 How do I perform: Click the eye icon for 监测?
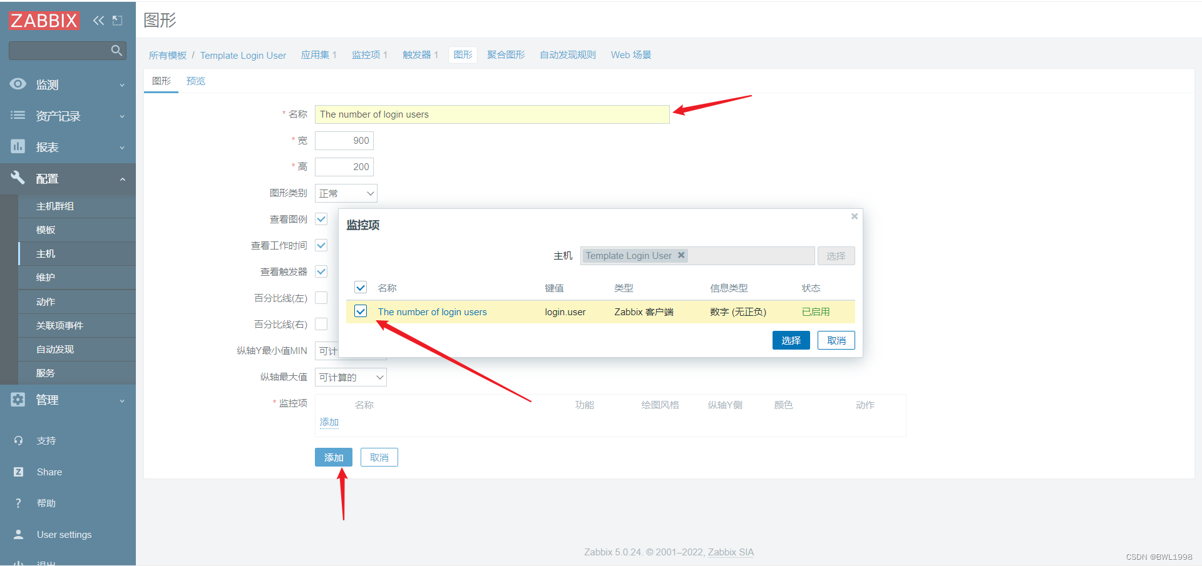18,84
